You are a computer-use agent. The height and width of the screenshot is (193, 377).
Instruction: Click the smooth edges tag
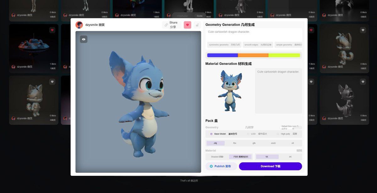[x=258, y=45]
